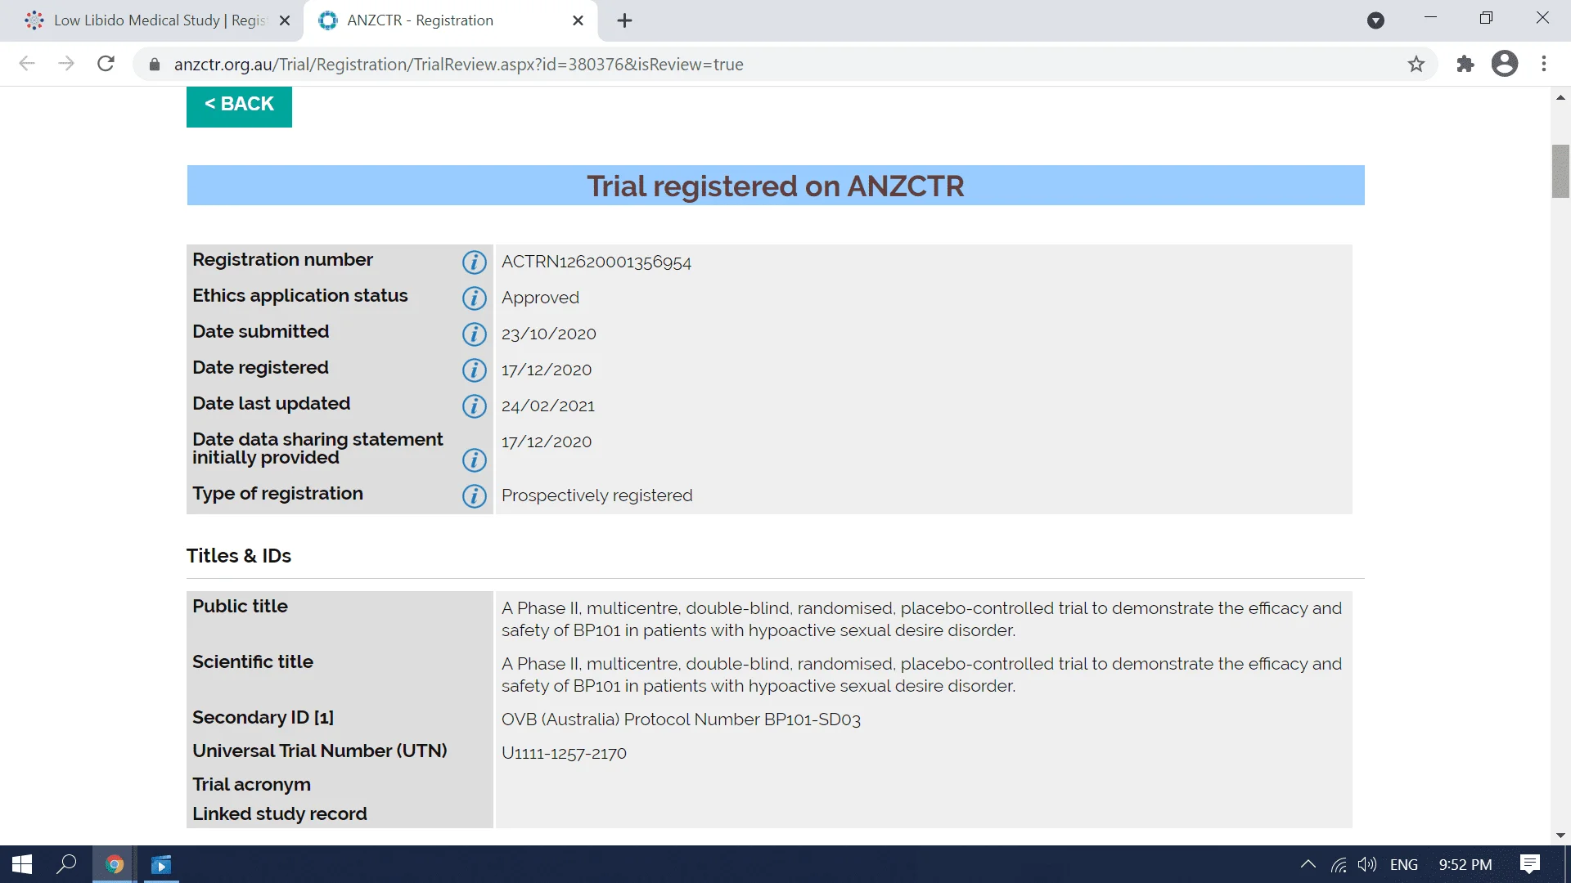1571x883 pixels.
Task: Show hidden system tray icons chevron
Action: point(1308,864)
